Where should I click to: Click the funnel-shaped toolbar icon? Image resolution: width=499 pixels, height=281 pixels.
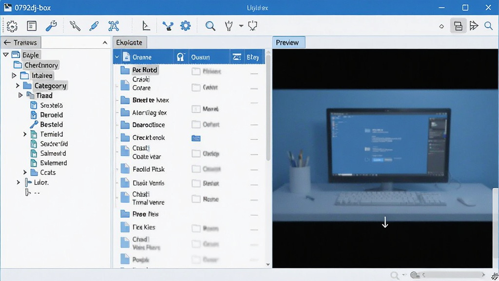click(229, 26)
